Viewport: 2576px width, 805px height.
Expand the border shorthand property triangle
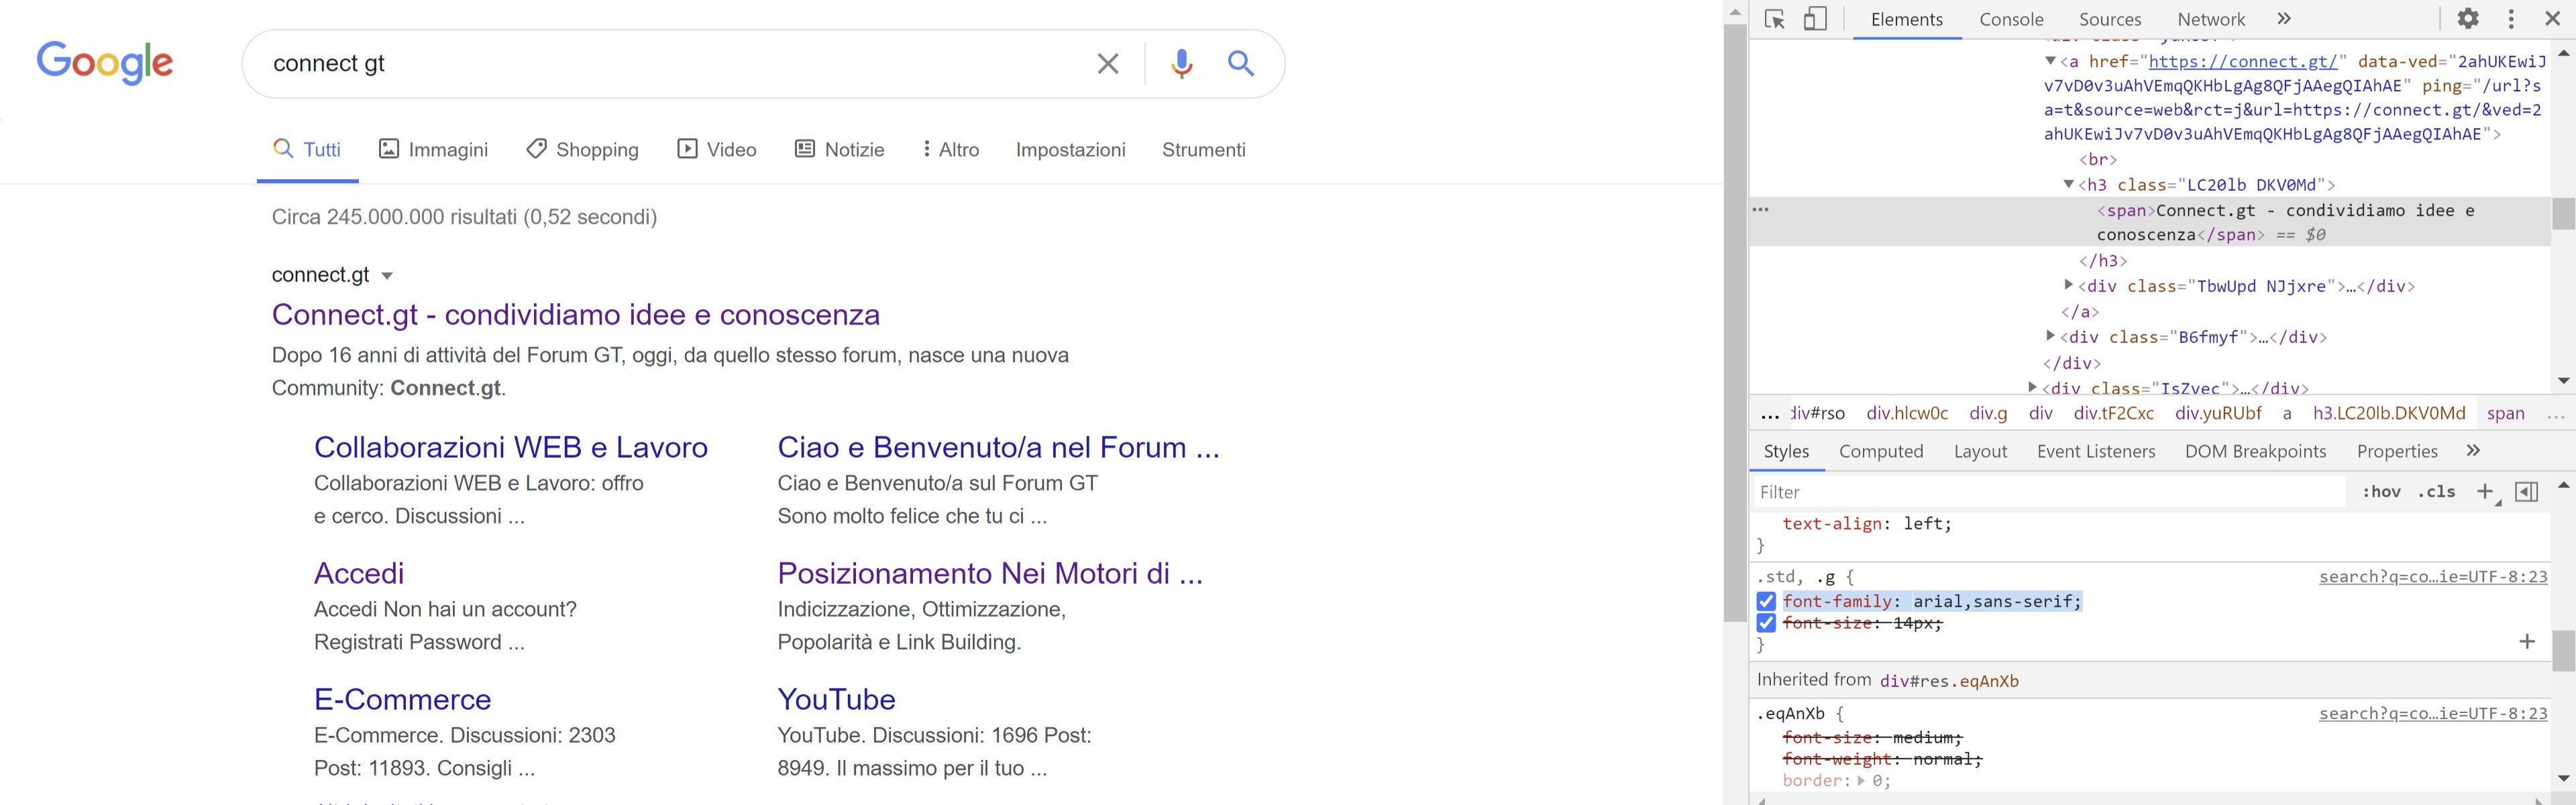point(1860,781)
